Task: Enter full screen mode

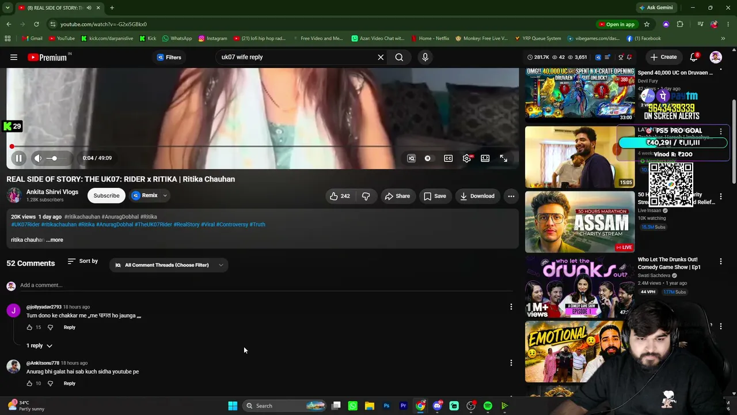Action: [x=504, y=159]
